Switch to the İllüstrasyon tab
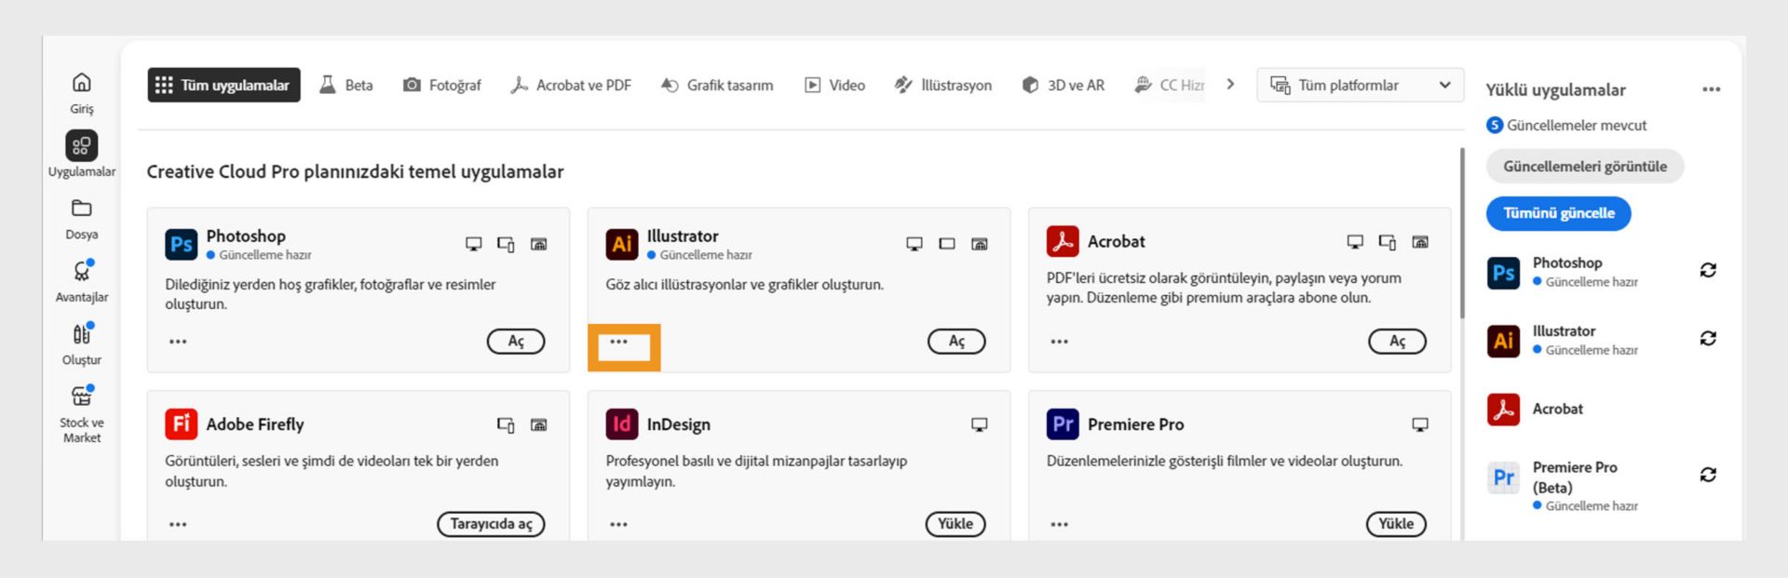1788x578 pixels. 942,85
